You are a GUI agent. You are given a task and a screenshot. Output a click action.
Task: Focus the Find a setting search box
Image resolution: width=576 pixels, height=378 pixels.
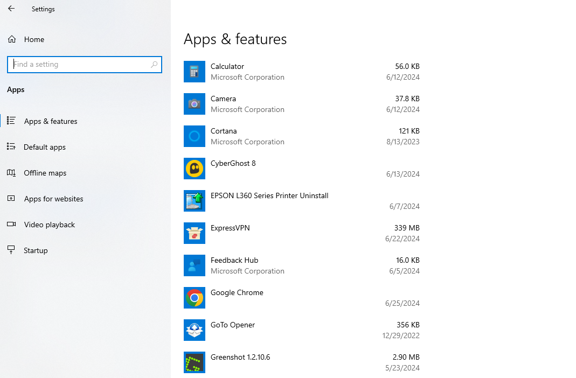coord(85,65)
